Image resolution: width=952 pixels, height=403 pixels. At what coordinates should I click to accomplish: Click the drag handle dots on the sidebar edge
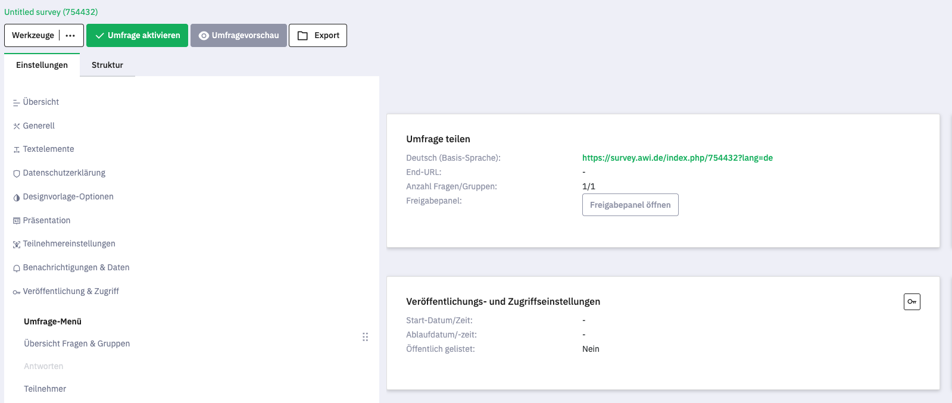365,337
